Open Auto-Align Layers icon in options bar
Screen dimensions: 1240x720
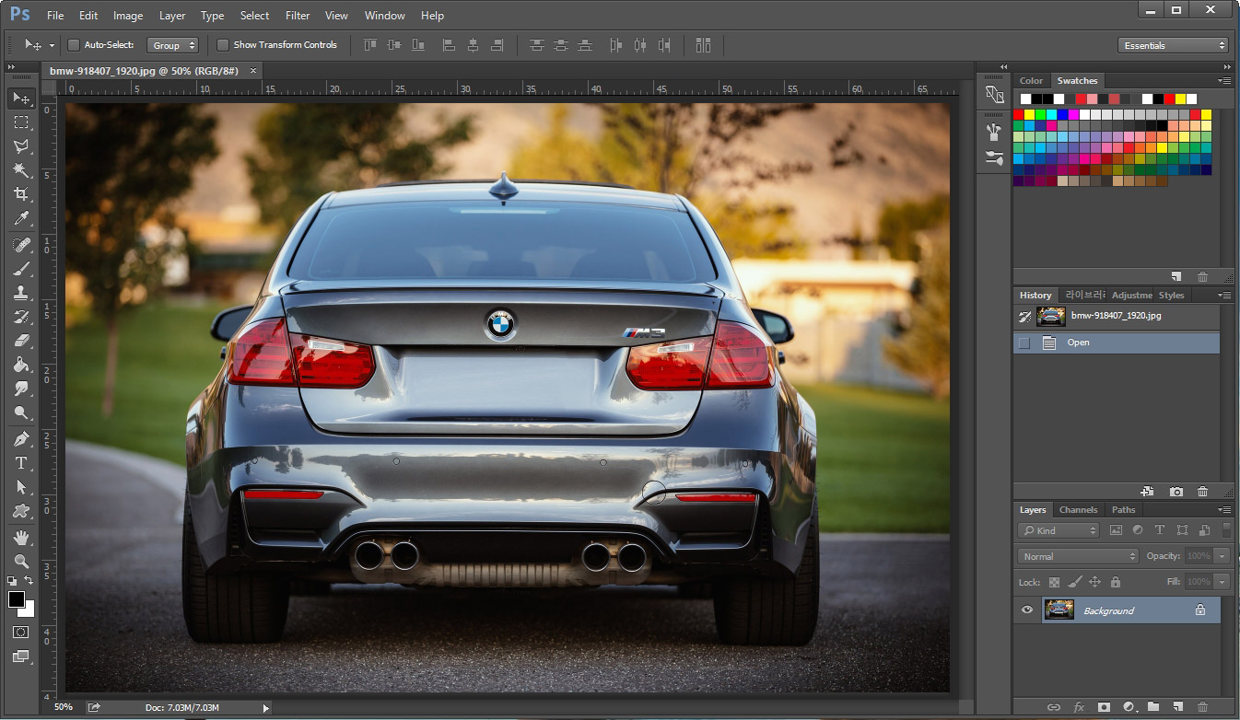[x=704, y=44]
